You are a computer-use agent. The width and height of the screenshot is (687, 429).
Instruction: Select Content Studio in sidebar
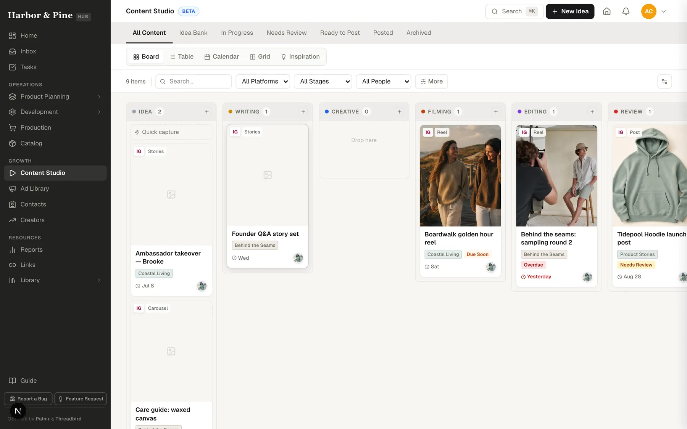[x=55, y=173]
